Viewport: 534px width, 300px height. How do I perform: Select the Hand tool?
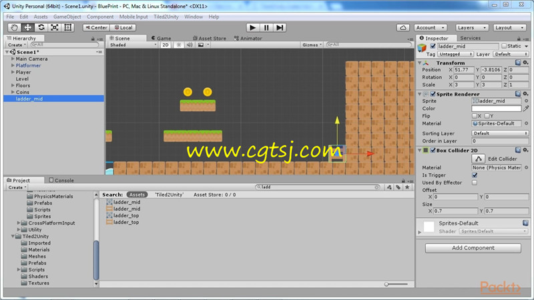click(x=14, y=27)
